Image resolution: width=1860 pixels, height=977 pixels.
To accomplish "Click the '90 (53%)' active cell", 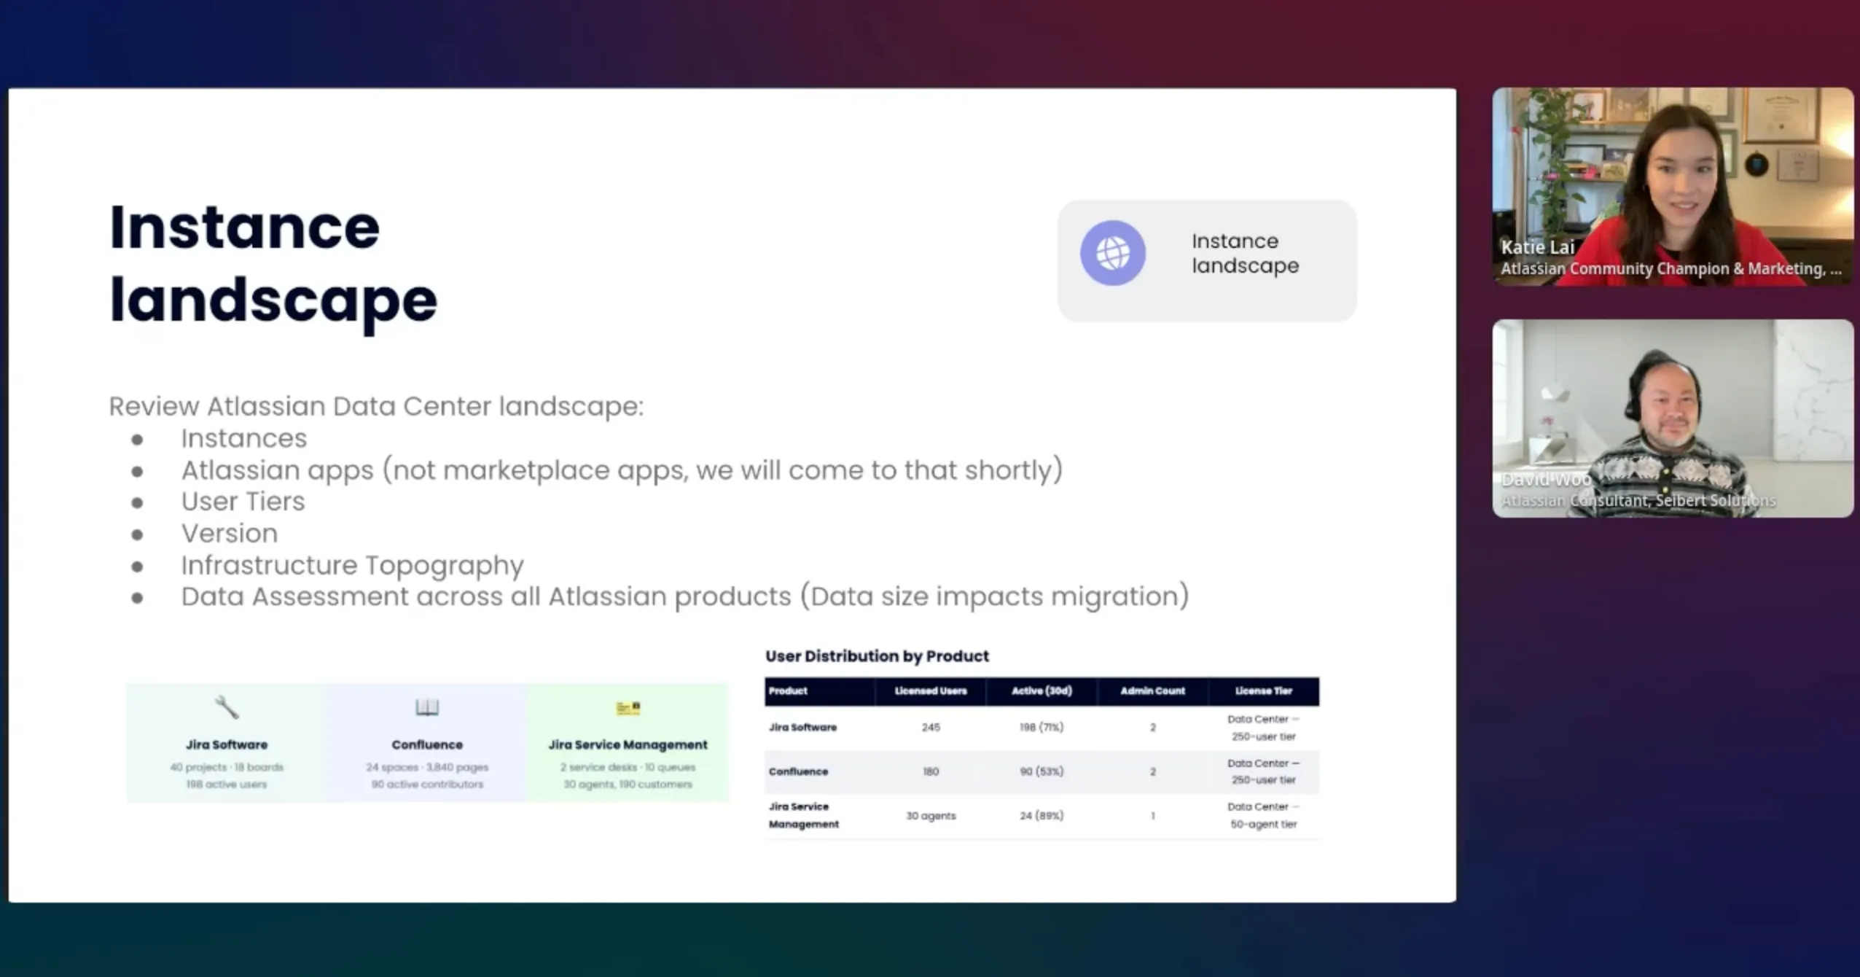I will click(1042, 771).
